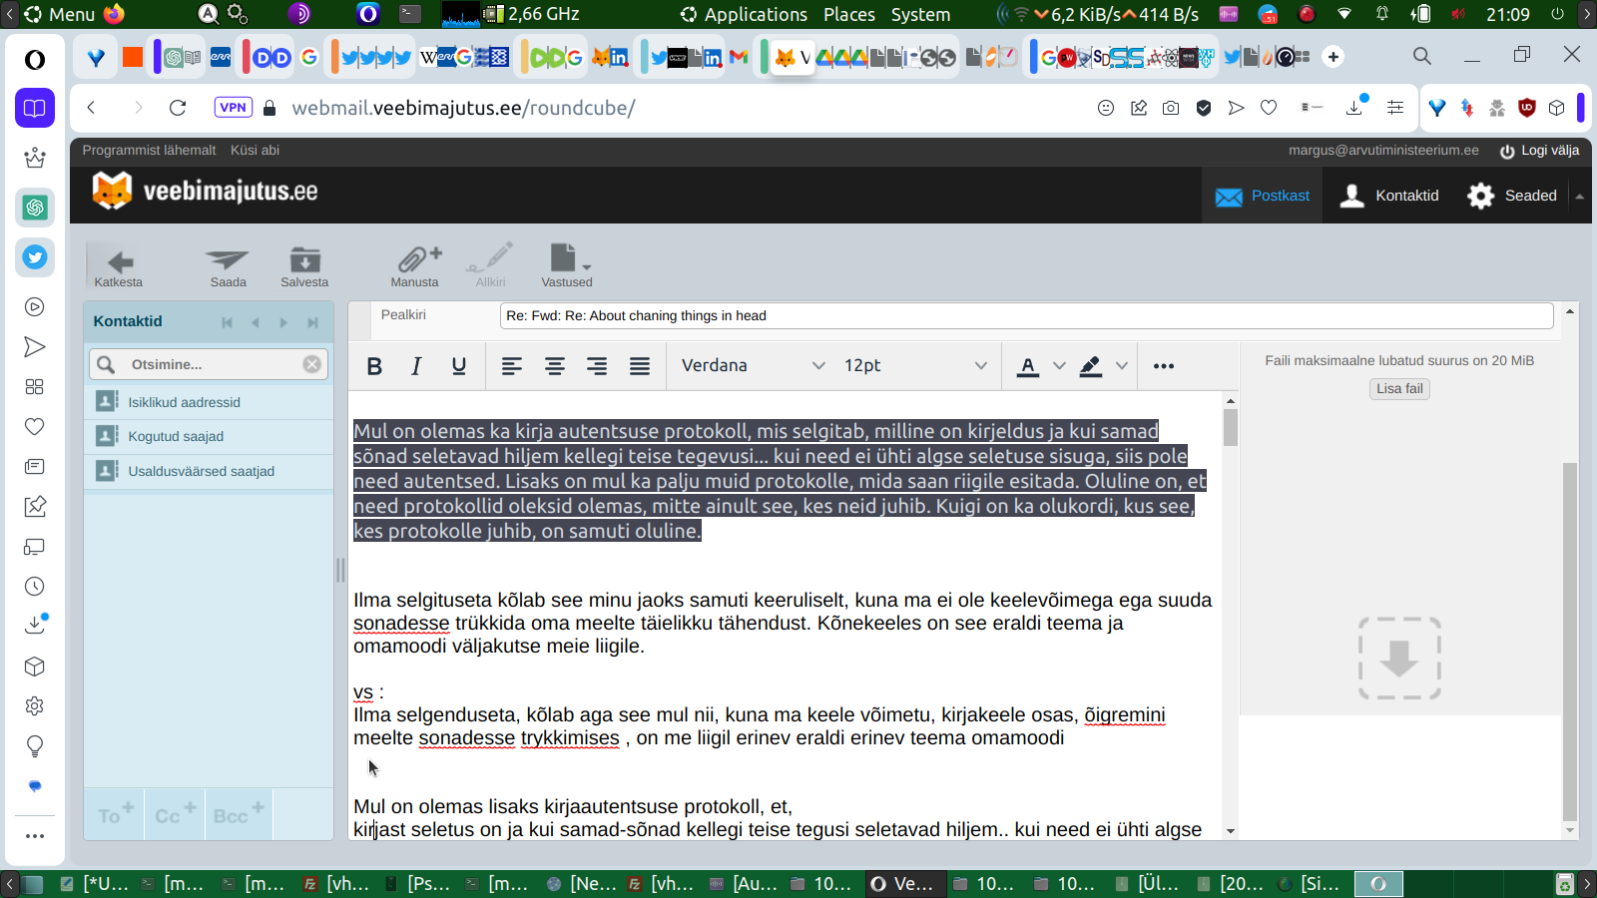Open bookmarks heart in the Opera sidebar
1597x898 pixels.
coord(35,427)
